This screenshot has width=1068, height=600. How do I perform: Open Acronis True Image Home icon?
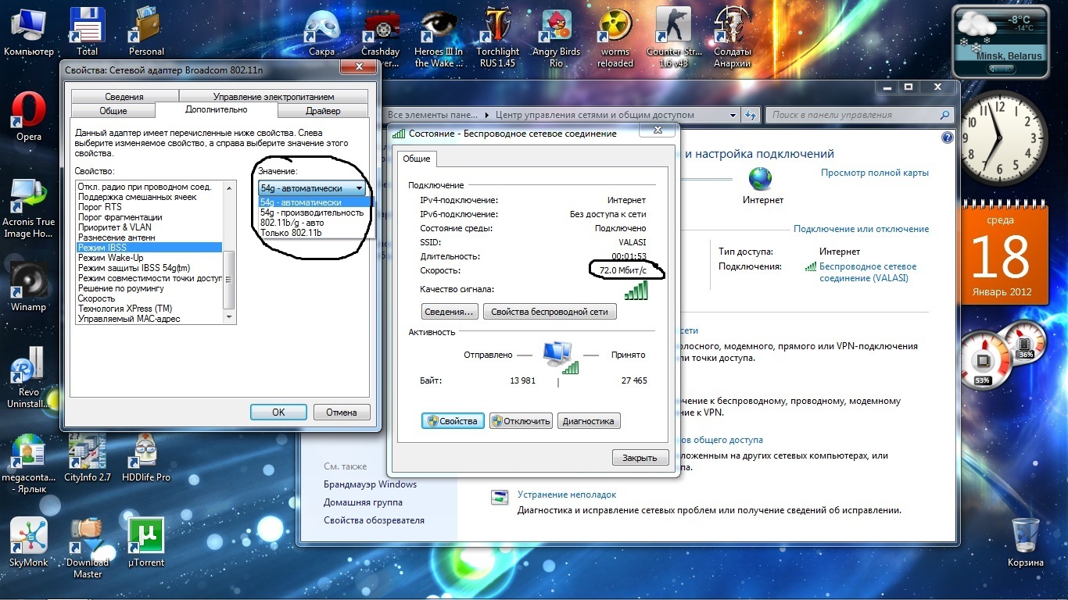28,197
